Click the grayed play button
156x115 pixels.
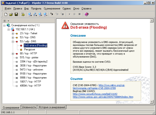pyautogui.click(x=70, y=14)
